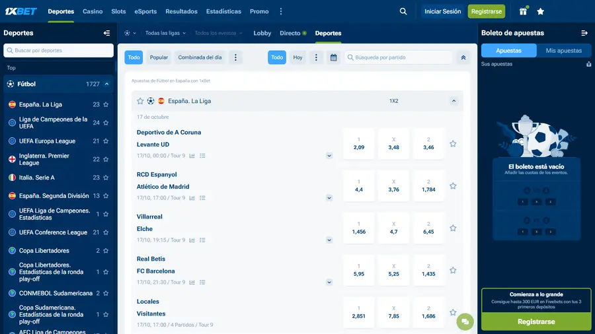Open the Todas las ligas dropdown
The width and height of the screenshot is (595, 334).
(x=165, y=33)
